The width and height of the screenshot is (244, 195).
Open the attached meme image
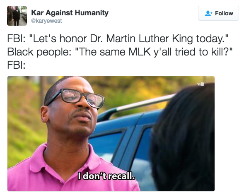point(111,134)
